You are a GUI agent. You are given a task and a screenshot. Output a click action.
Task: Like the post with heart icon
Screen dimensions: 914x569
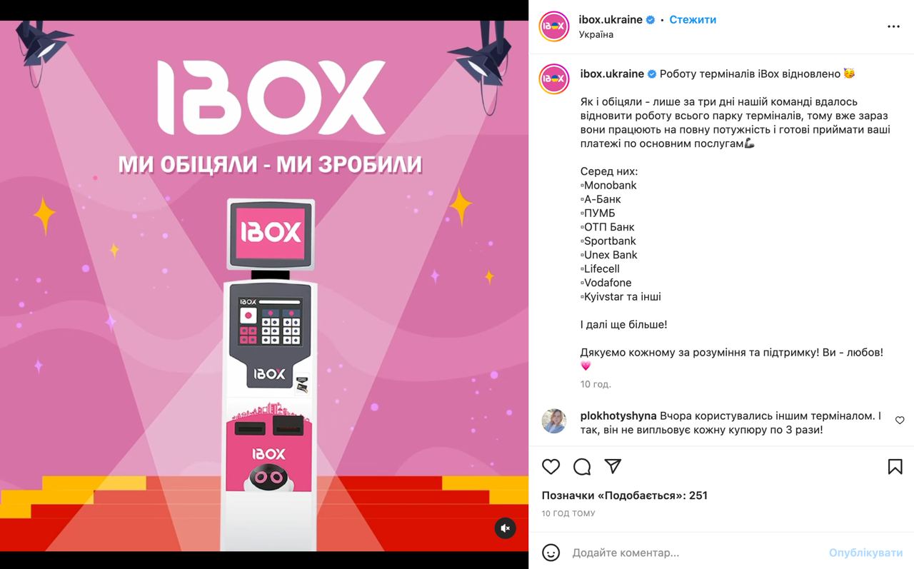point(551,467)
